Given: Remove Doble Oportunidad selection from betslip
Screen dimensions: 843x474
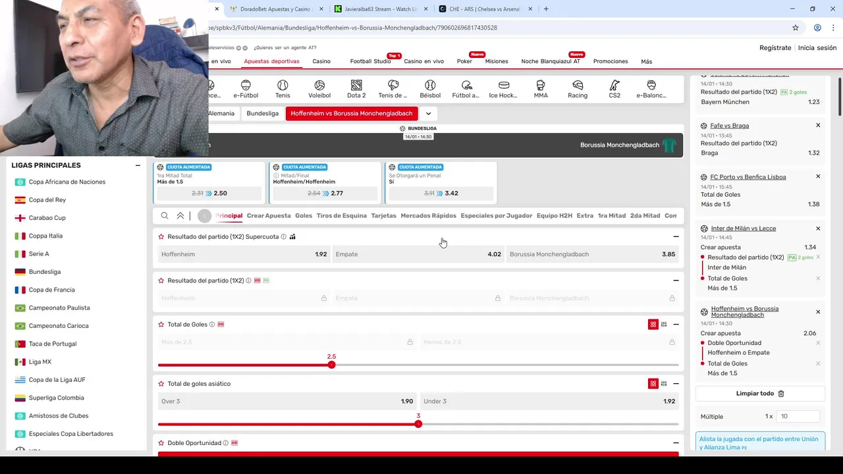Looking at the screenshot, I should click(818, 343).
